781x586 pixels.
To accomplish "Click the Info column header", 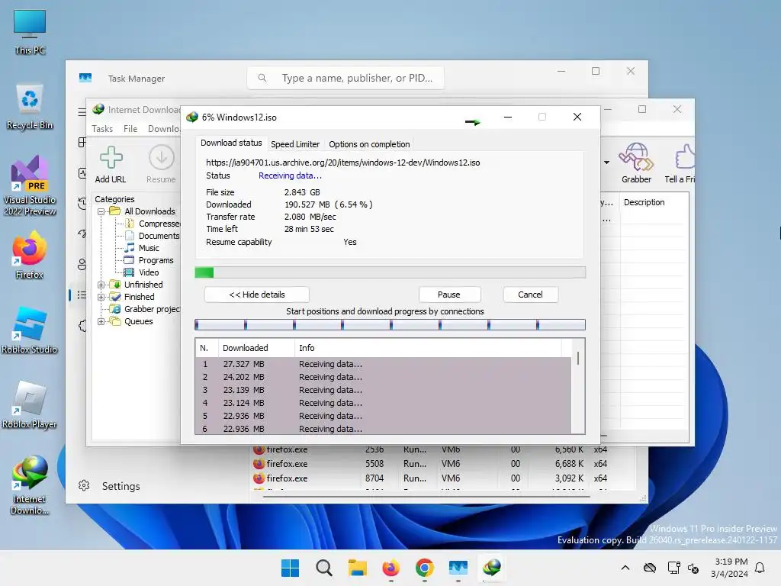I will point(429,348).
